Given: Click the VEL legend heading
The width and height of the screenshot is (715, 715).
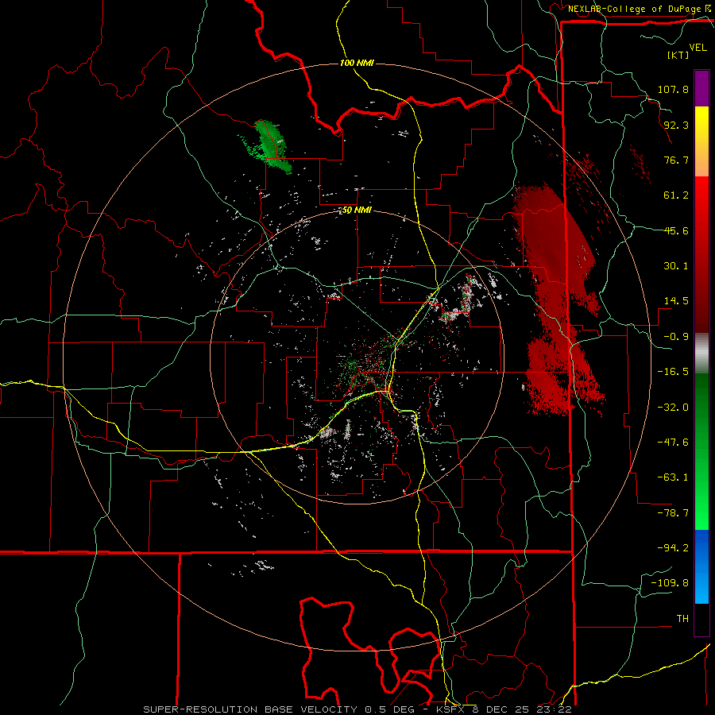Looking at the screenshot, I should pyautogui.click(x=698, y=48).
